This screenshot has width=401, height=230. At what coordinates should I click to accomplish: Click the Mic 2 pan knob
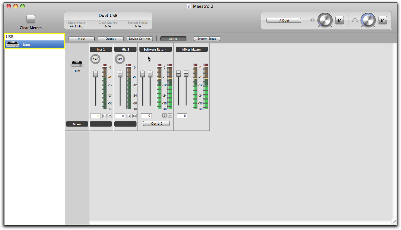(120, 59)
